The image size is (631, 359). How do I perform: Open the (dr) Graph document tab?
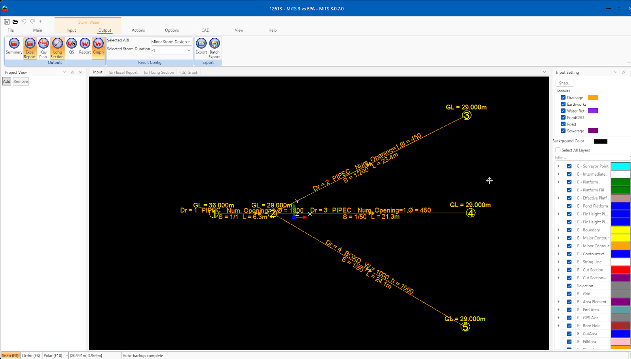click(x=189, y=72)
